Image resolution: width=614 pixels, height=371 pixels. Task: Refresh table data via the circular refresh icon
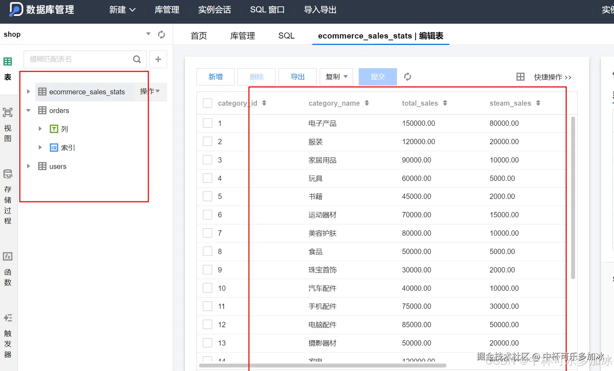point(407,77)
